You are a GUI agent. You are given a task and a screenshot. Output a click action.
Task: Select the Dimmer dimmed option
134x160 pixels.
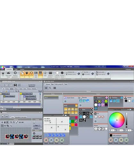point(71,74)
